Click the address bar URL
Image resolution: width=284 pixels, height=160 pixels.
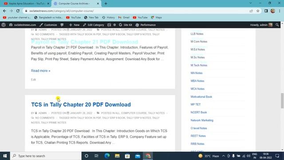pos(62,11)
